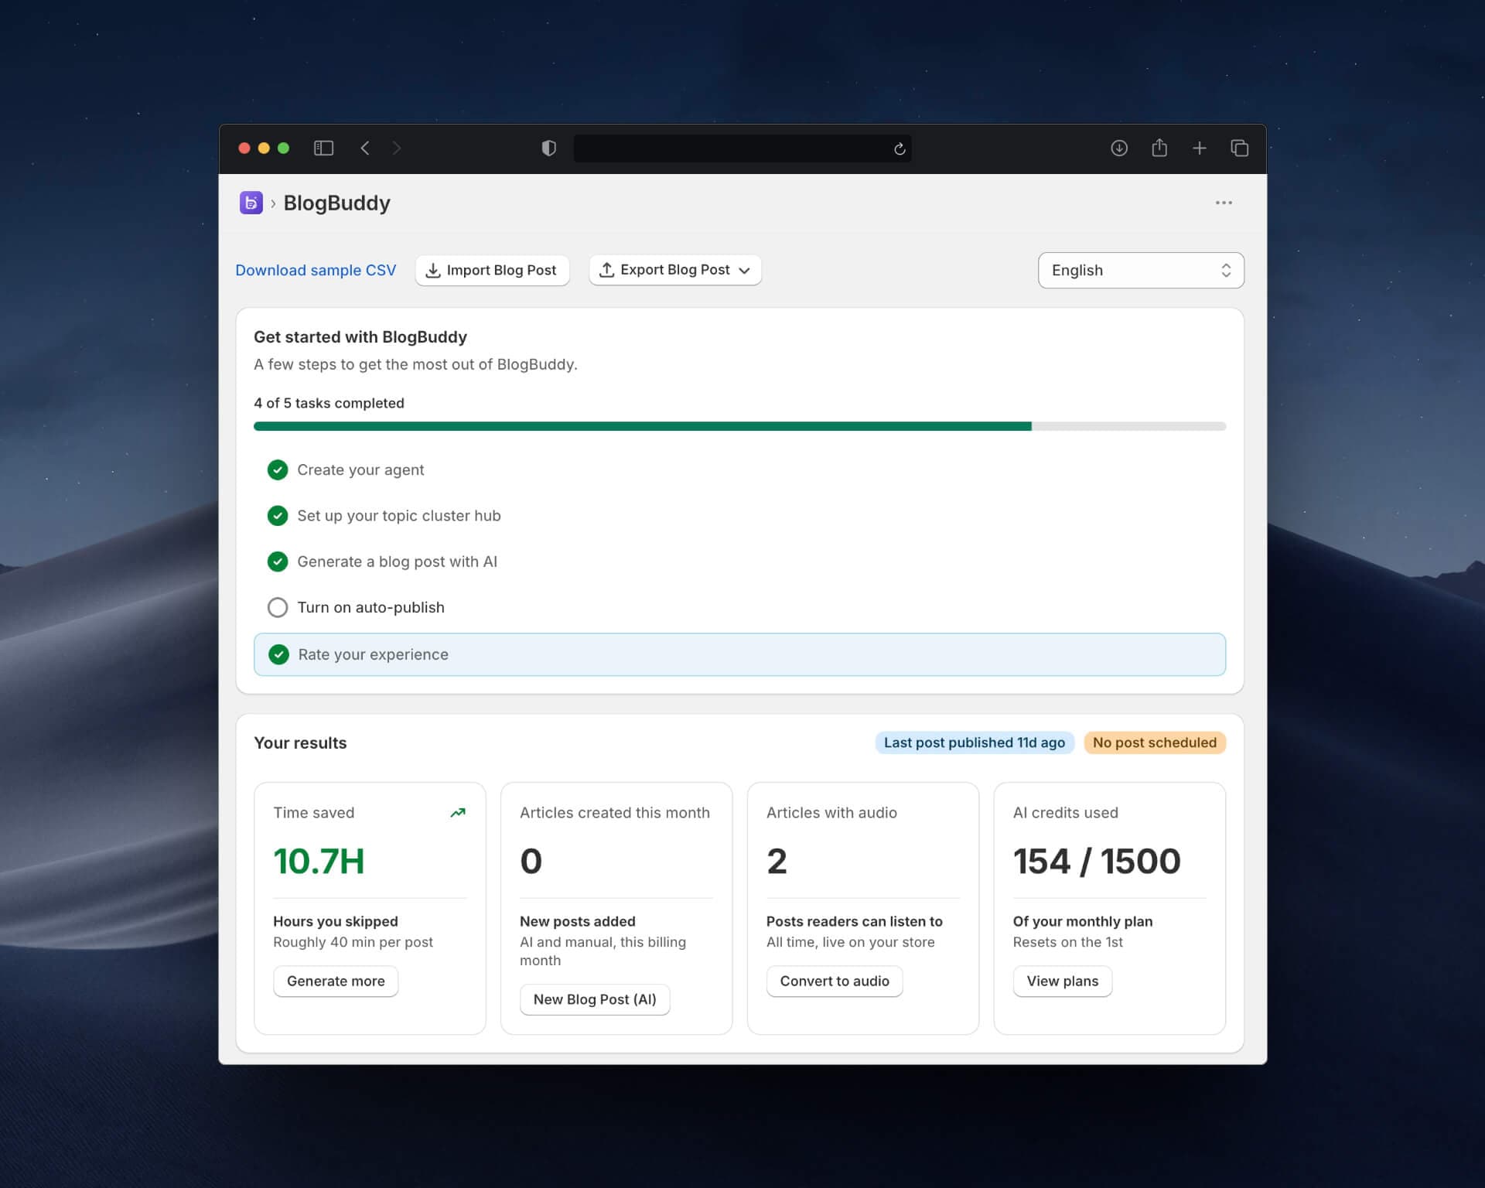1485x1188 pixels.
Task: Click the No post scheduled badge
Action: coord(1155,742)
